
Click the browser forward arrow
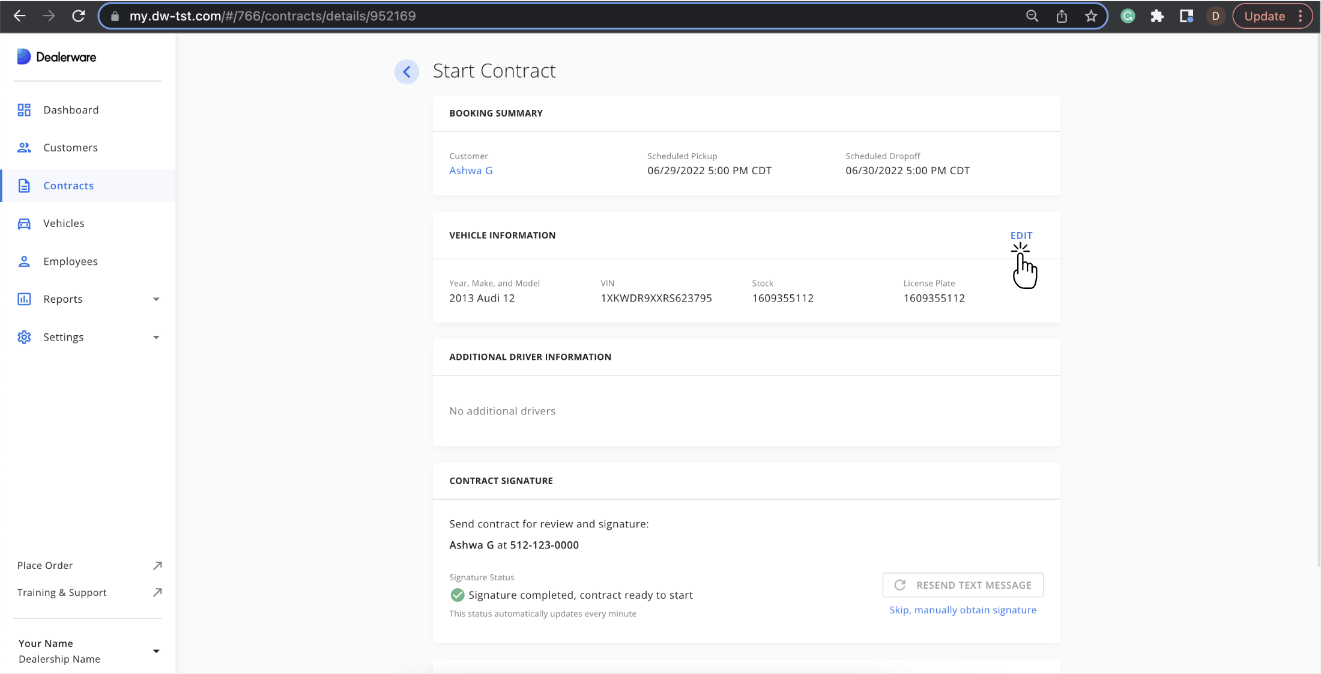tap(49, 16)
